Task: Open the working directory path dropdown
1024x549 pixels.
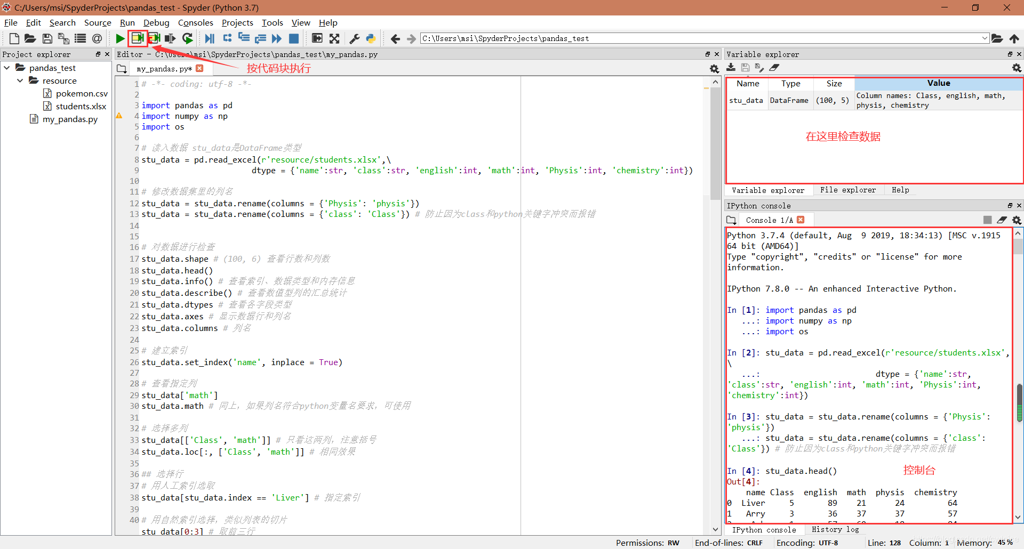Action: pyautogui.click(x=985, y=38)
